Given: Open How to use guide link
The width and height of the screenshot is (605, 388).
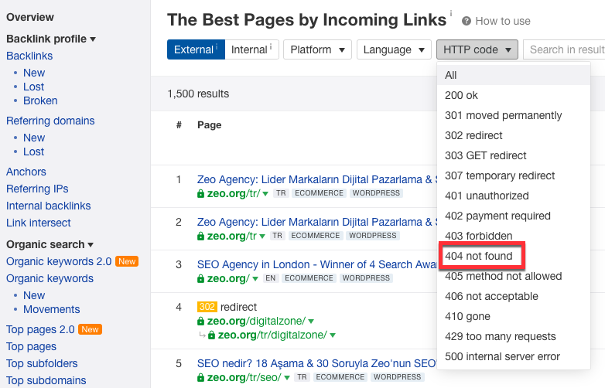Looking at the screenshot, I should (x=503, y=21).
